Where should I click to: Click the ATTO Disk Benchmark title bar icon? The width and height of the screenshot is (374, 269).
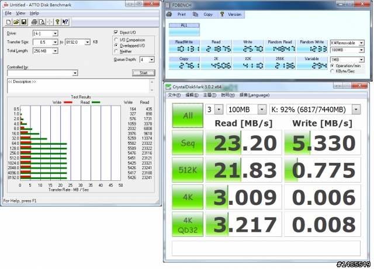(x=5, y=5)
